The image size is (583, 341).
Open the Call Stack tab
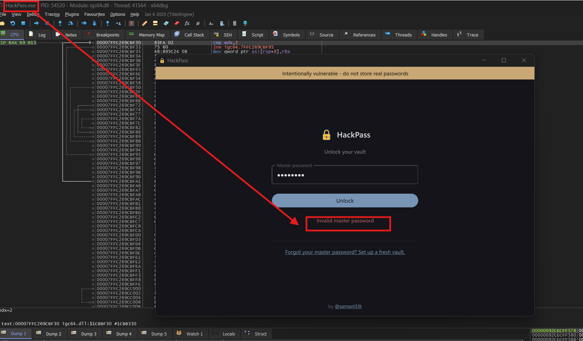coord(190,35)
